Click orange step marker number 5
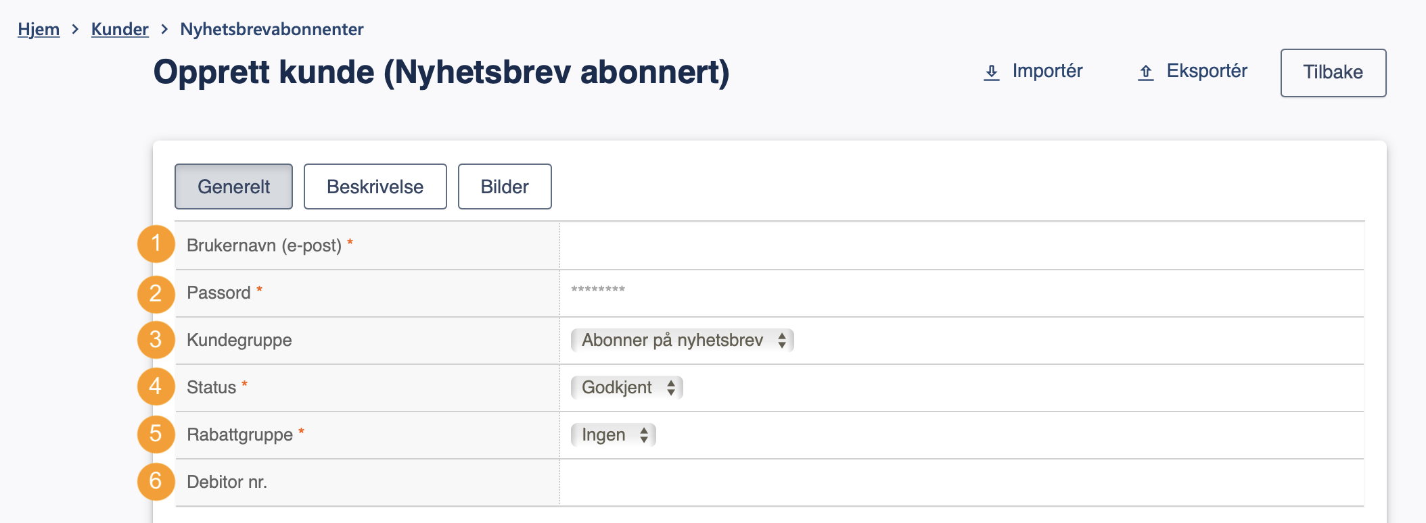This screenshot has height=523, width=1426. coord(156,434)
